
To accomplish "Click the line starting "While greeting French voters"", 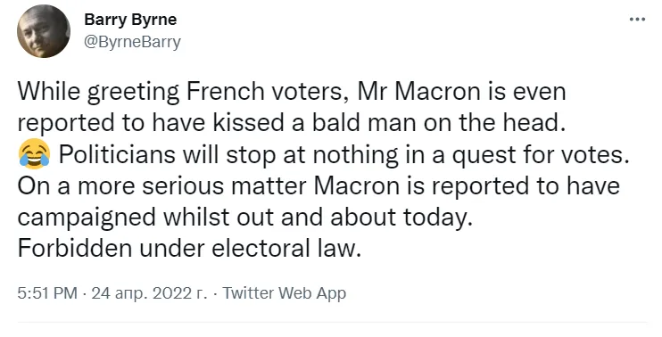I will [292, 92].
